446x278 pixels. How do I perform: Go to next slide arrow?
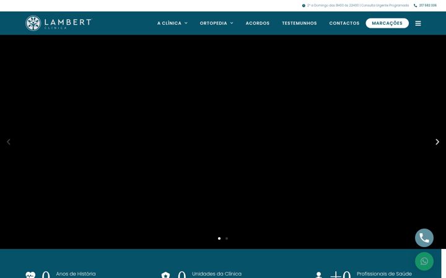click(x=437, y=142)
